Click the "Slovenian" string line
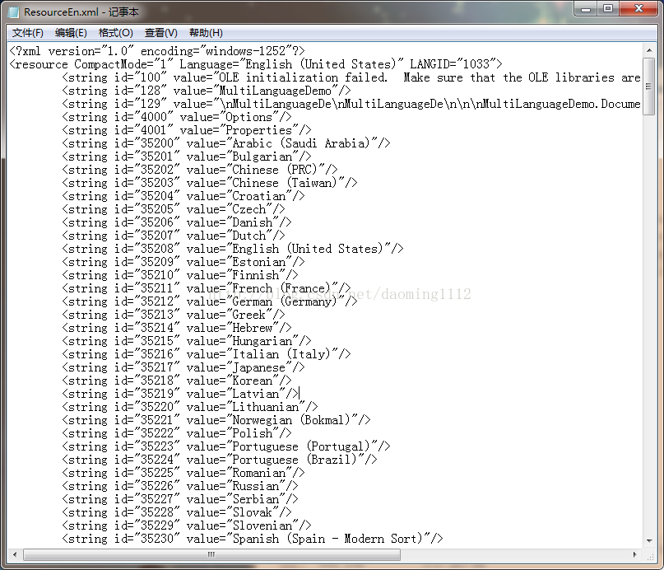 (x=186, y=524)
